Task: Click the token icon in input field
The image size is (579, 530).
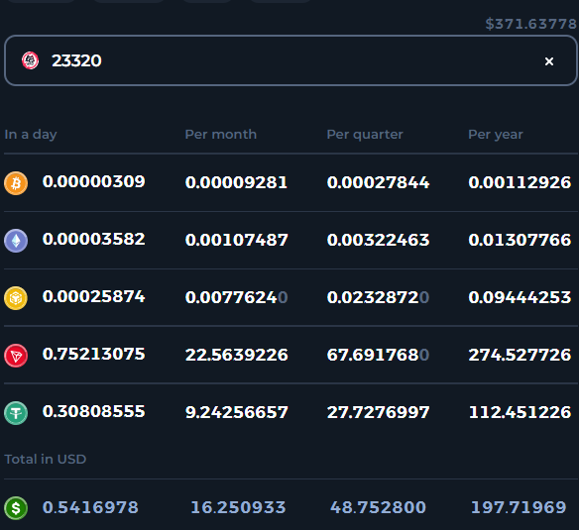Action: tap(31, 60)
